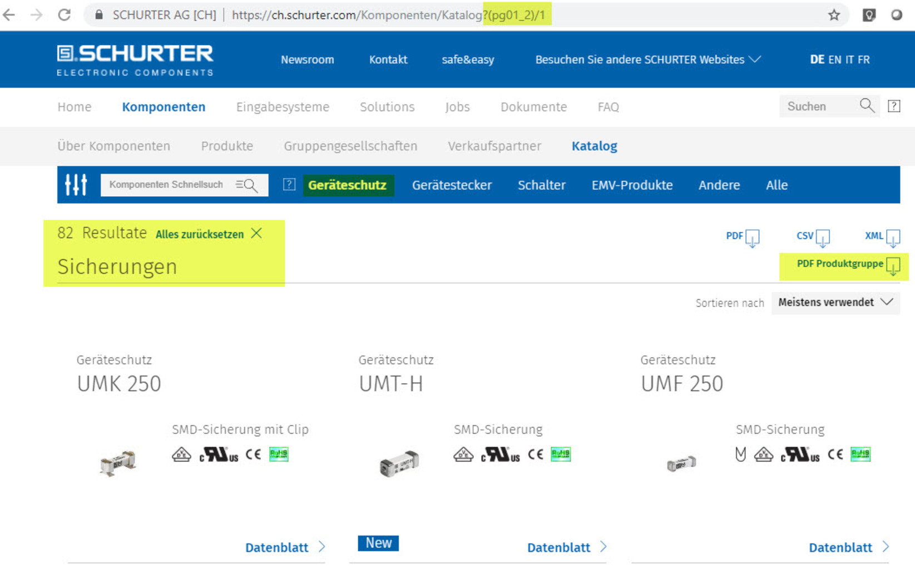Open the Jobs menu item
915x579 pixels.
click(x=457, y=107)
